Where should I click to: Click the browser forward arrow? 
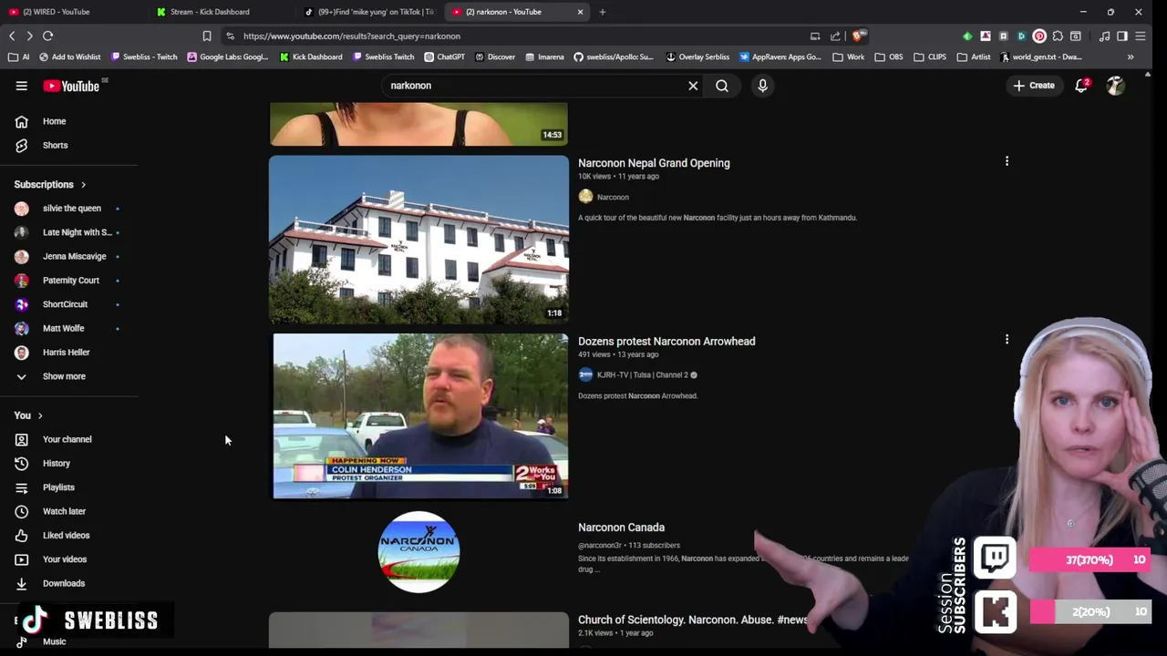pyautogui.click(x=29, y=36)
